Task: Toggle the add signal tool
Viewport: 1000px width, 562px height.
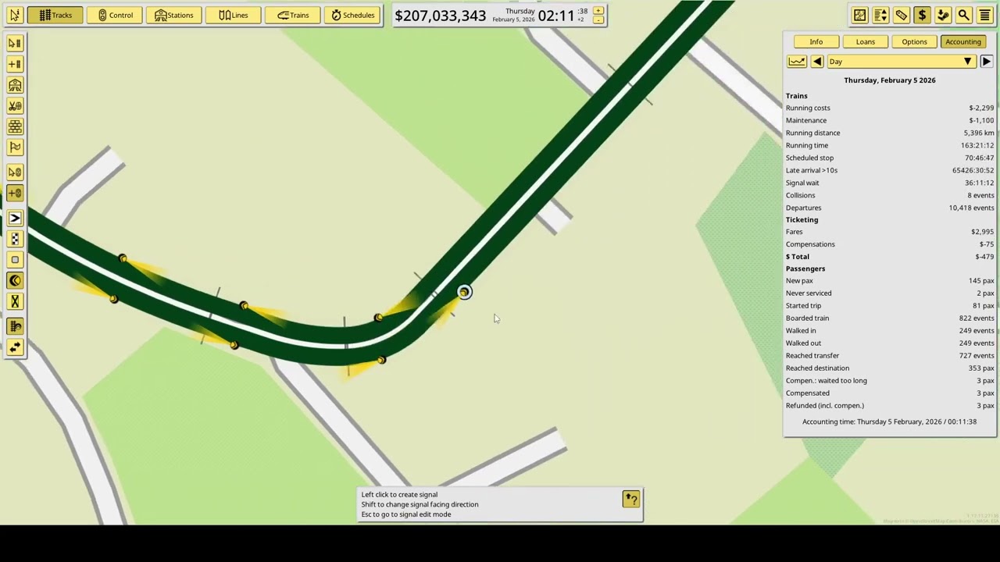Action: [x=15, y=194]
